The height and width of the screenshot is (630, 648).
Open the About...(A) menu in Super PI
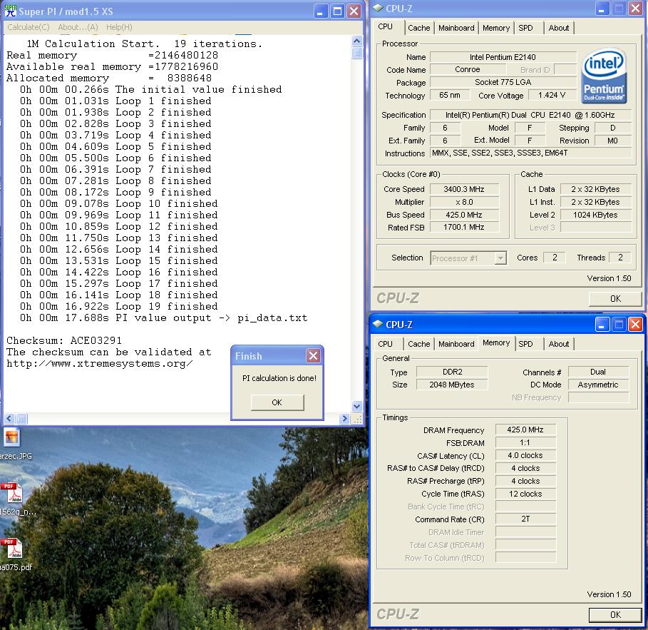(x=78, y=27)
